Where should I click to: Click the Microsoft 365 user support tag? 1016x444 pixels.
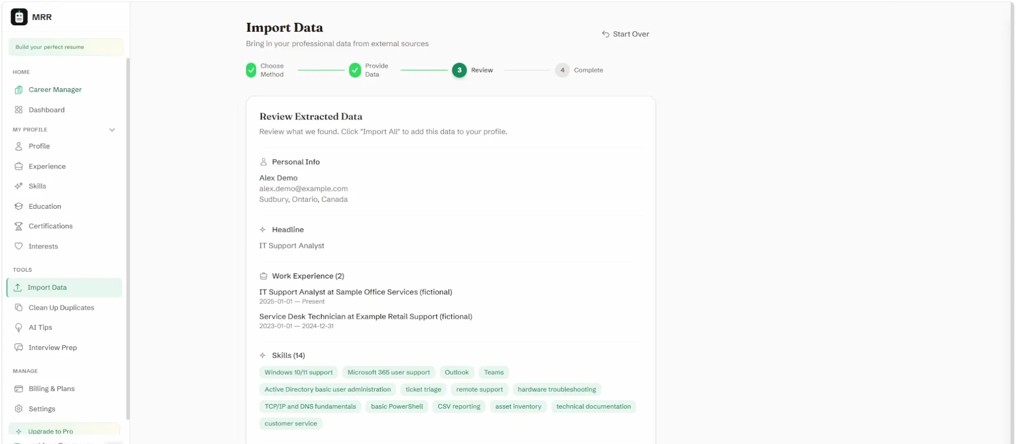[x=388, y=373]
